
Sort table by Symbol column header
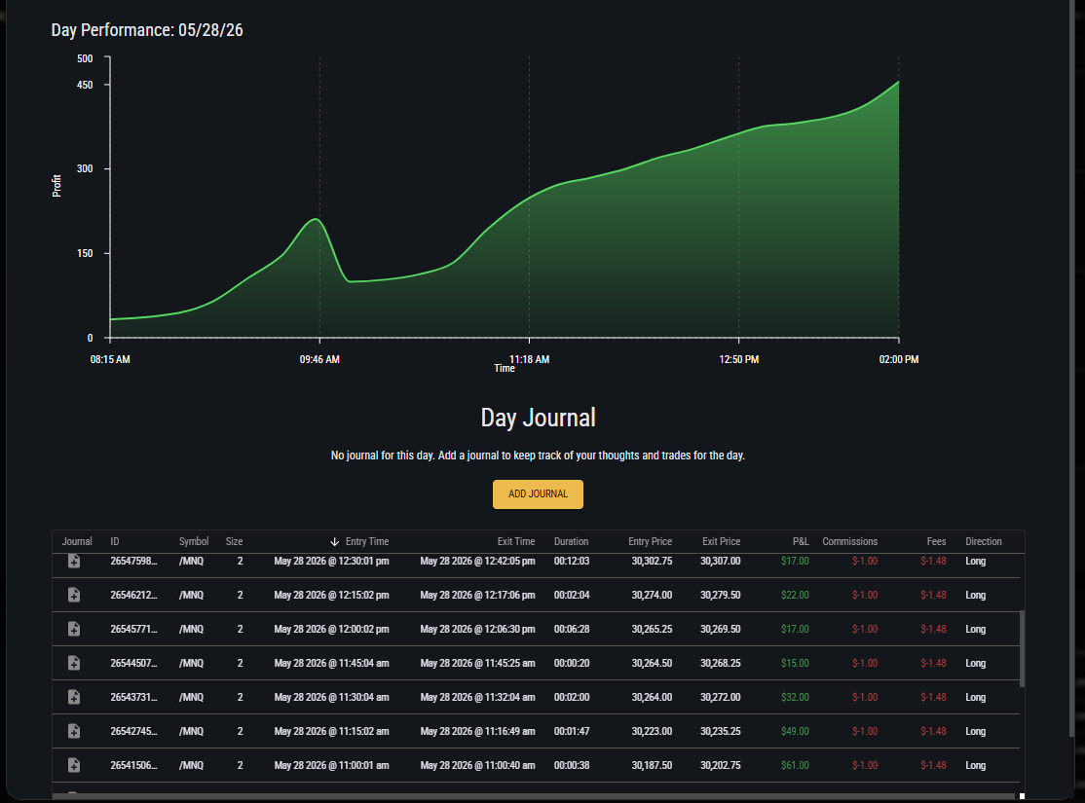pos(194,541)
